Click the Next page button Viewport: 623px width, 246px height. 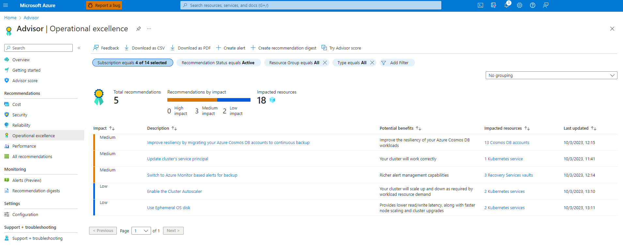click(x=173, y=231)
